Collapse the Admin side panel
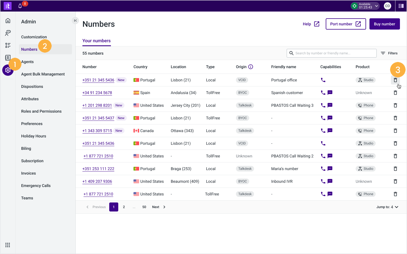This screenshot has height=254, width=407. 75,21
